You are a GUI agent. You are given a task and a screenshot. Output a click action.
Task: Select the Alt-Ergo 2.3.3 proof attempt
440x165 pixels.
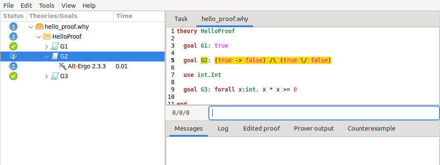tap(82, 66)
